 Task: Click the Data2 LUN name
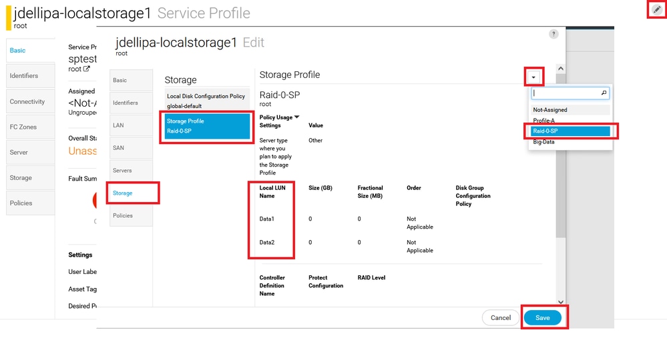(x=267, y=242)
